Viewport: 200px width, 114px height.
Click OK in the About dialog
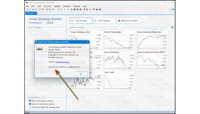point(81,74)
